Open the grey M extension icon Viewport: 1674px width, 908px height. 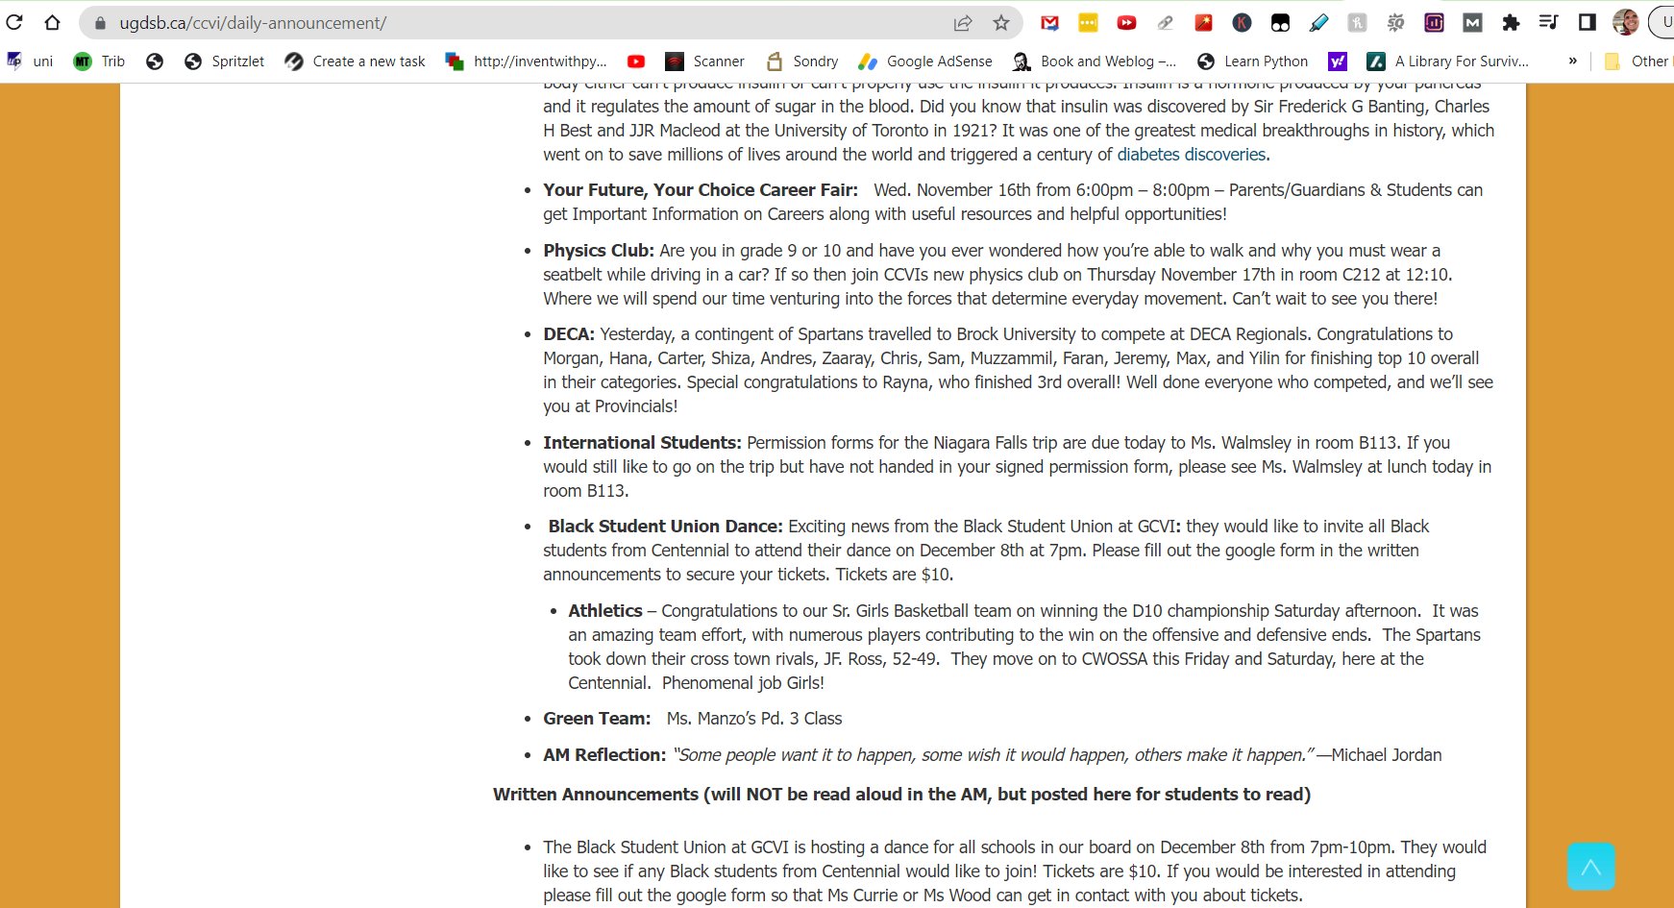(x=1472, y=23)
